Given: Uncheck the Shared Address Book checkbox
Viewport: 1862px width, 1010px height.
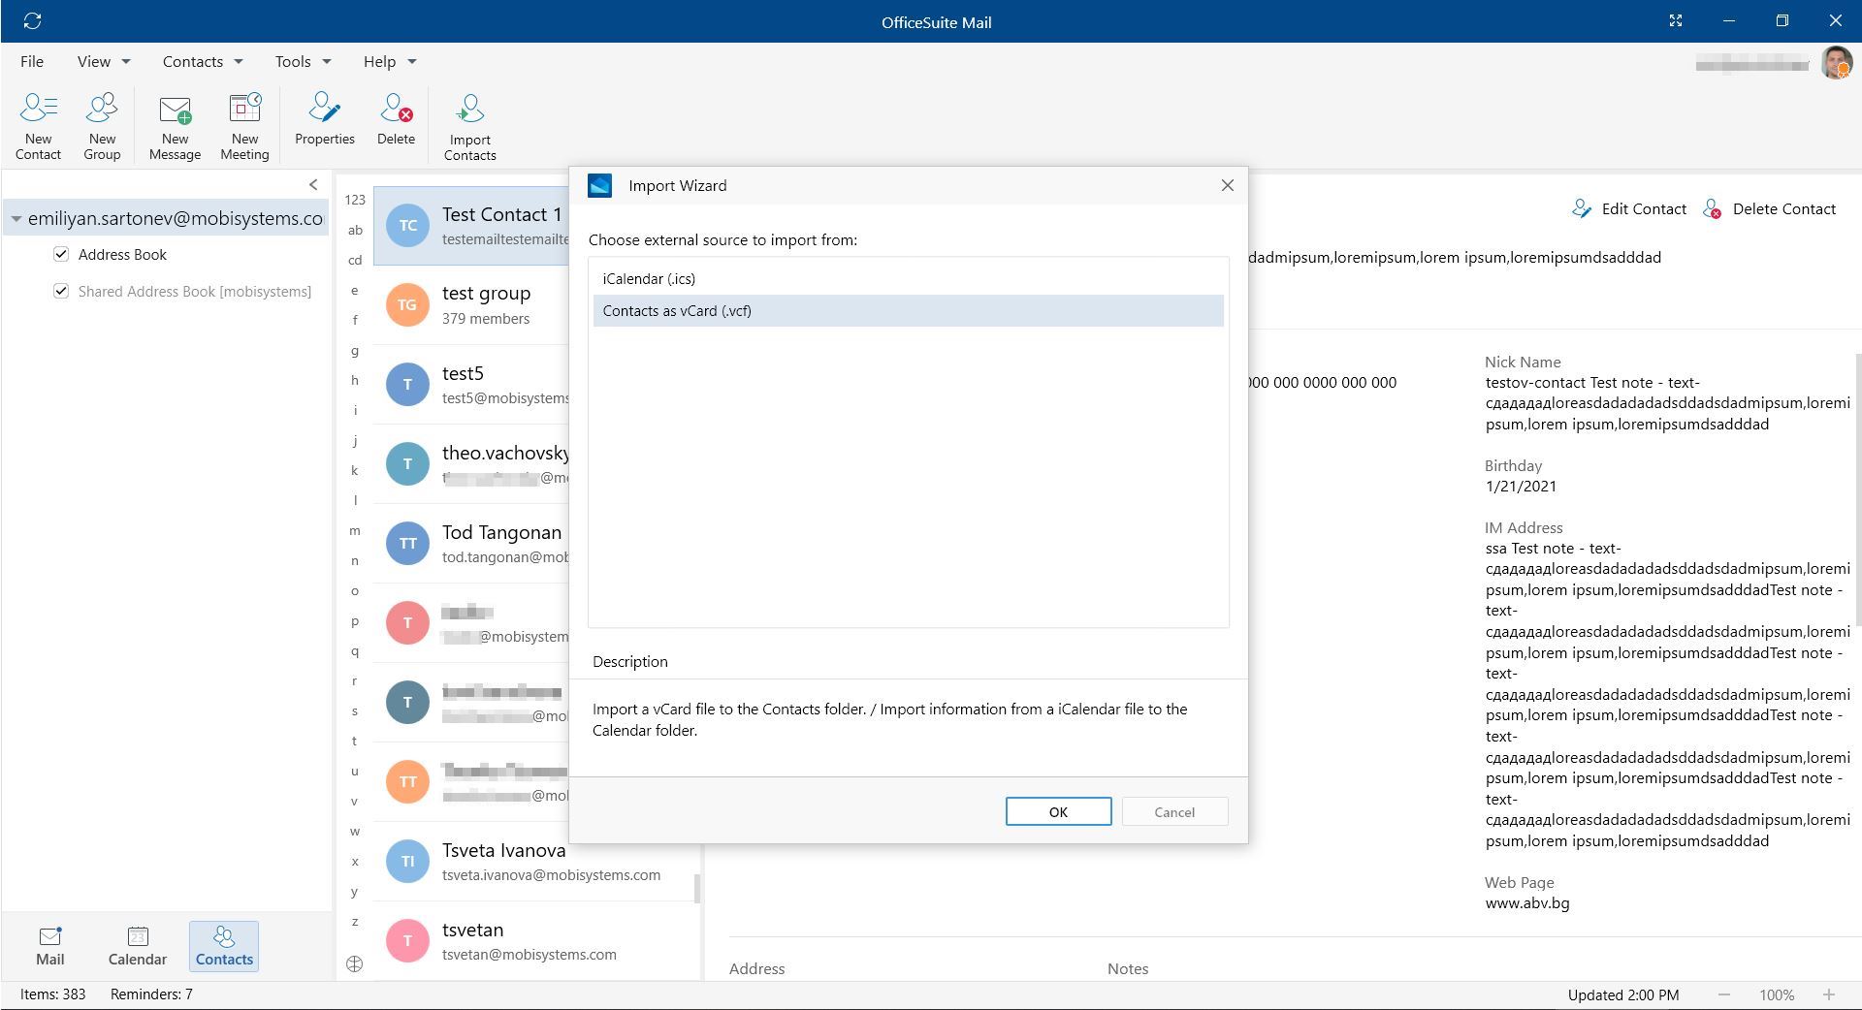Looking at the screenshot, I should 61,291.
